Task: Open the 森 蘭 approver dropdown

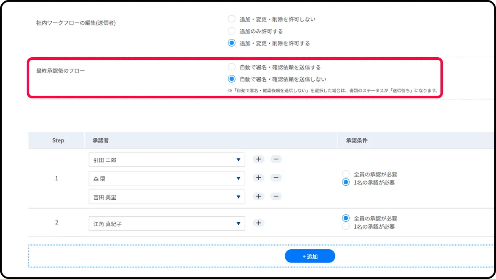Action: (167, 179)
